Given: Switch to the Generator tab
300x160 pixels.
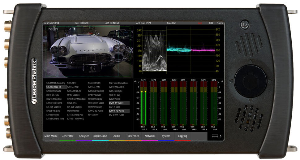Looking at the screenshot, I should pos(67,136).
